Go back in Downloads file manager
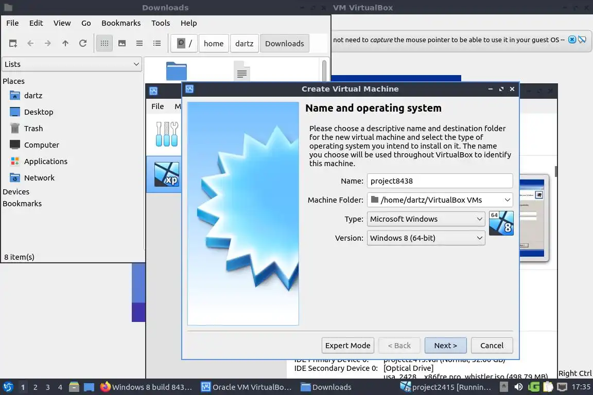The image size is (593, 395). (x=31, y=44)
